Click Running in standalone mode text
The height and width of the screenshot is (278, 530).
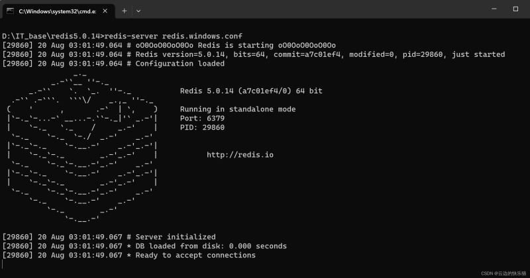tap(238, 109)
